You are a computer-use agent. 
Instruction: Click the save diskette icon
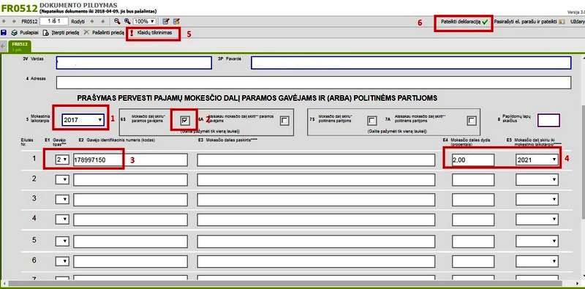point(4,33)
